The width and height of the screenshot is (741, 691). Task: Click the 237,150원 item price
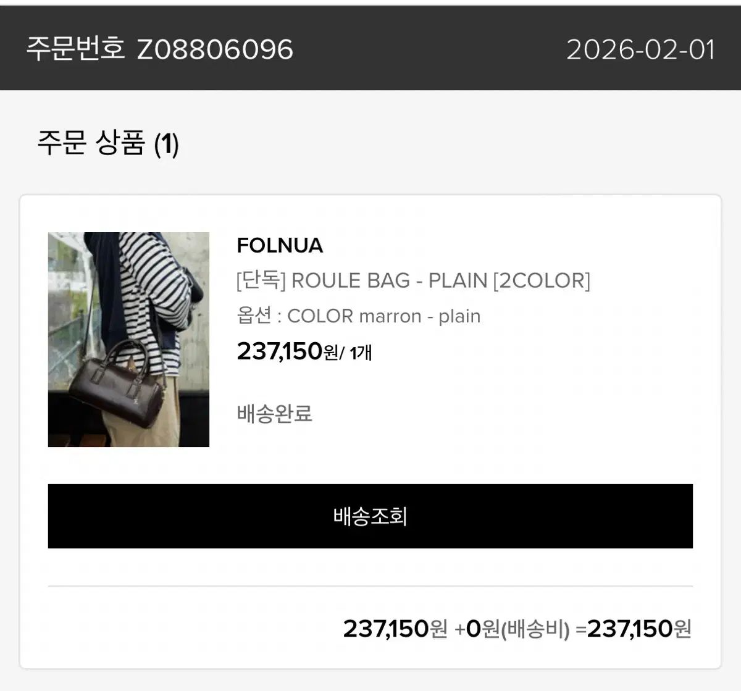pyautogui.click(x=287, y=351)
